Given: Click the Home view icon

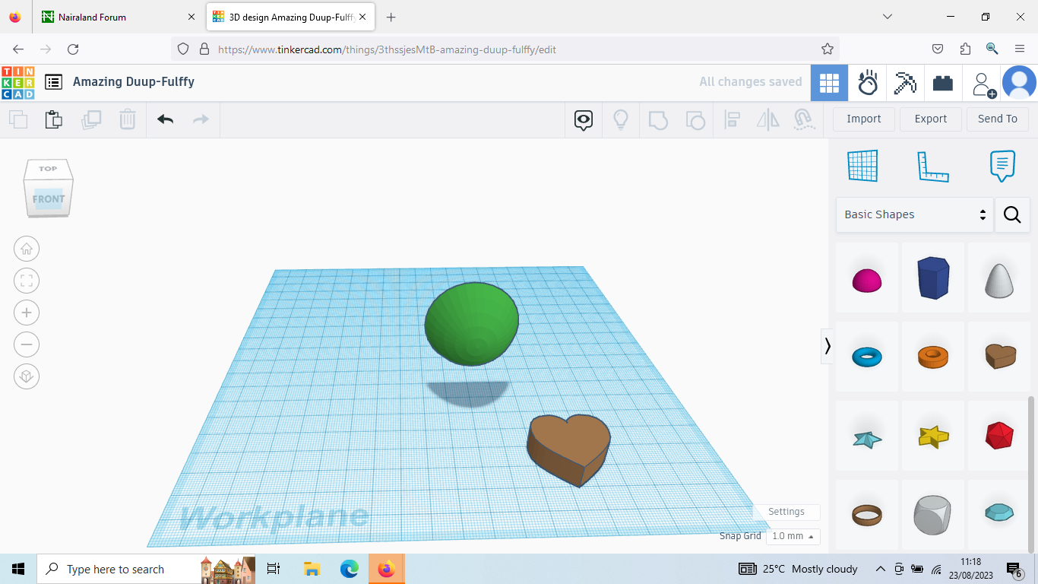Looking at the screenshot, I should pyautogui.click(x=27, y=249).
